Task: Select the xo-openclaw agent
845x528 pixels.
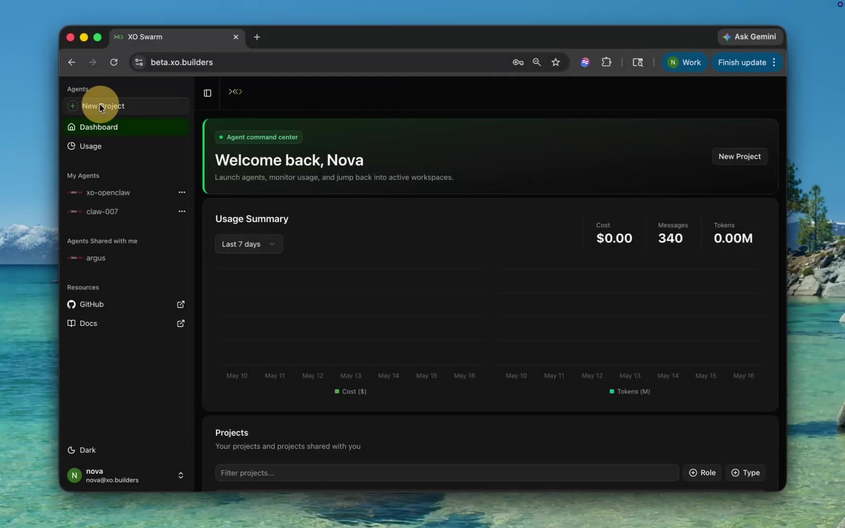Action: click(108, 193)
